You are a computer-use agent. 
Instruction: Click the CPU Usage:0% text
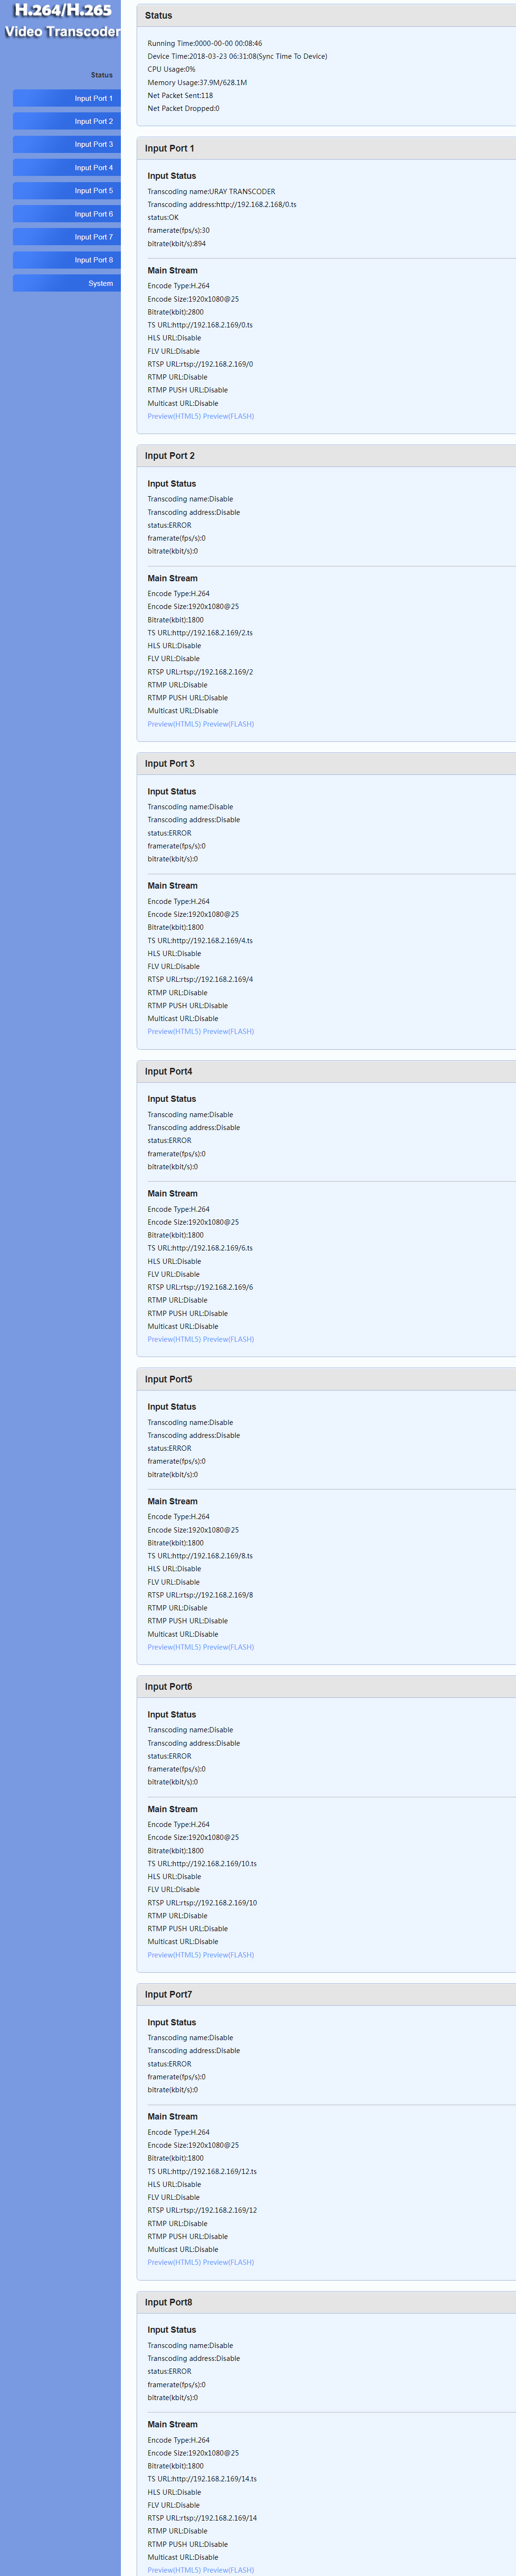click(172, 70)
